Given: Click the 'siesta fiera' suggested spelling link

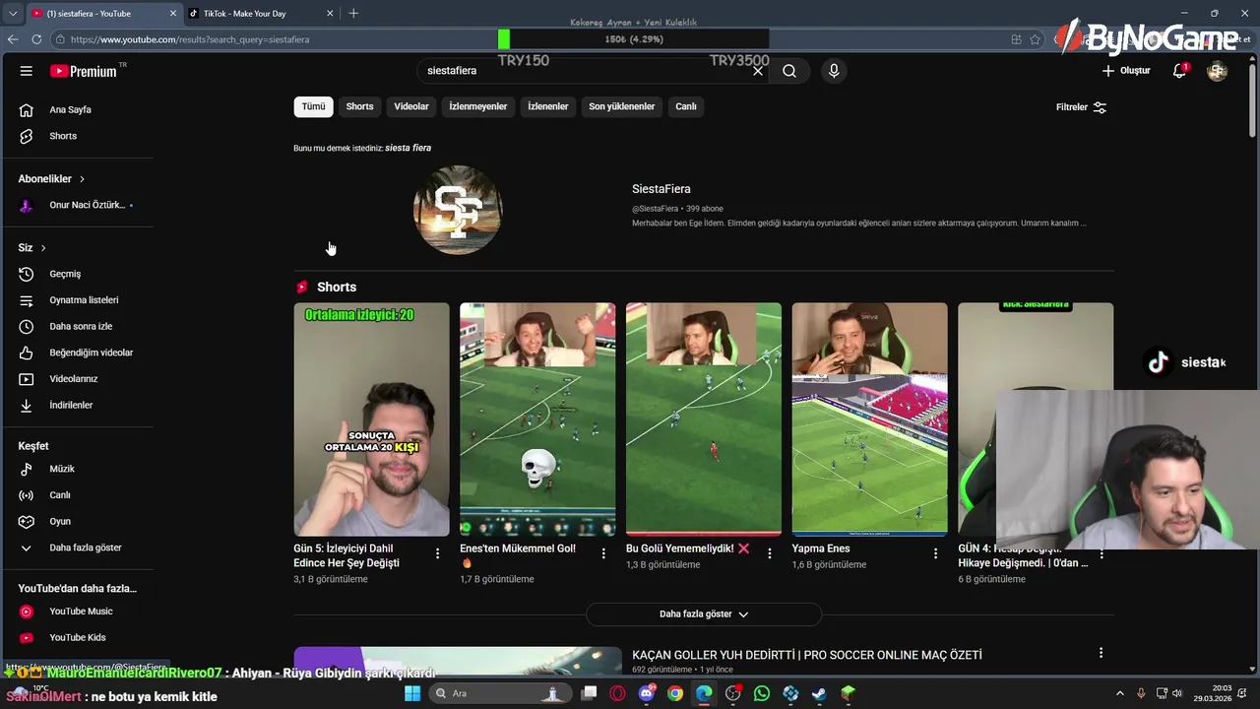Looking at the screenshot, I should (x=408, y=148).
